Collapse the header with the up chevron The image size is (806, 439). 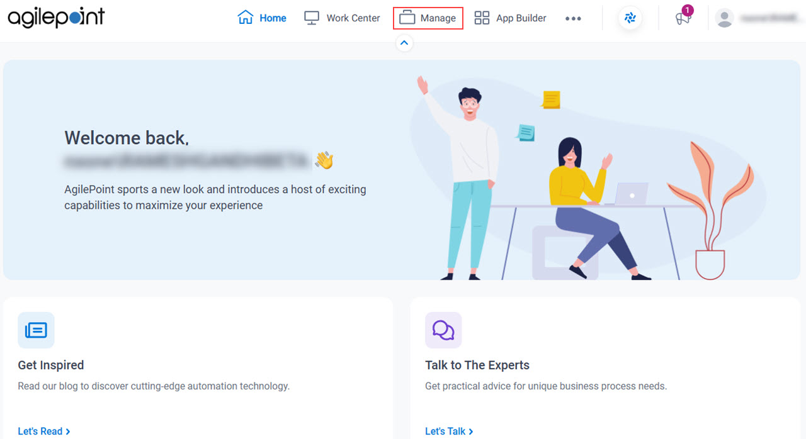[x=404, y=43]
